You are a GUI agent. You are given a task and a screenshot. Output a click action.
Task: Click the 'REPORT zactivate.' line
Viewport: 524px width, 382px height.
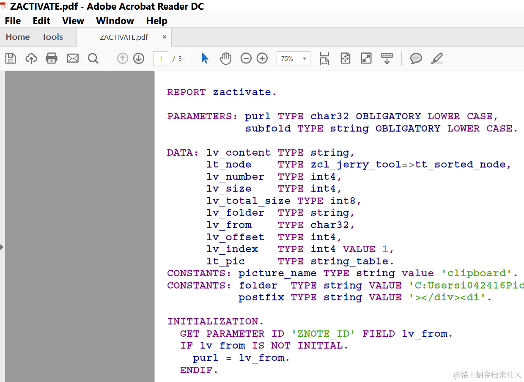pyautogui.click(x=222, y=92)
